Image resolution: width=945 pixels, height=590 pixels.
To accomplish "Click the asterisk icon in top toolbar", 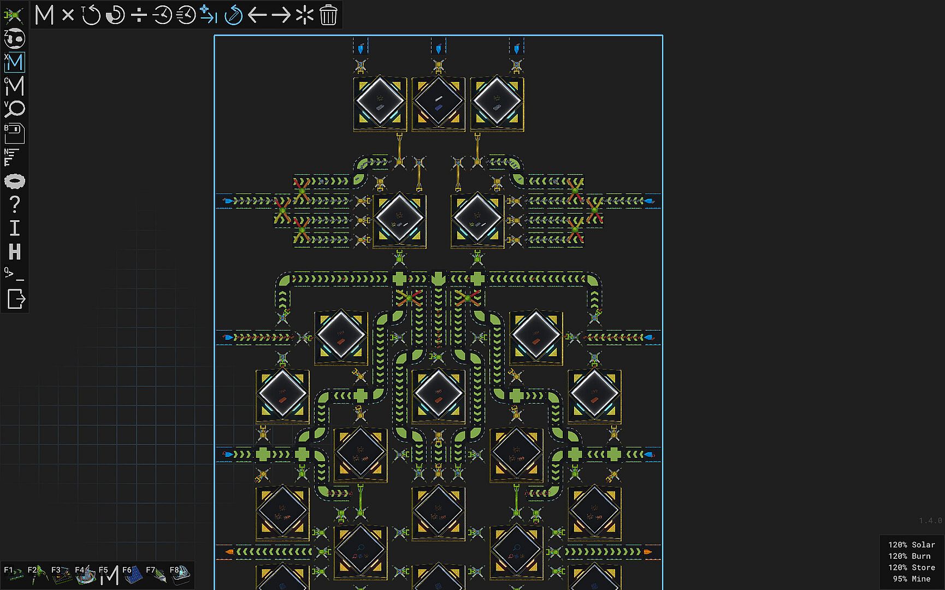I will point(304,15).
